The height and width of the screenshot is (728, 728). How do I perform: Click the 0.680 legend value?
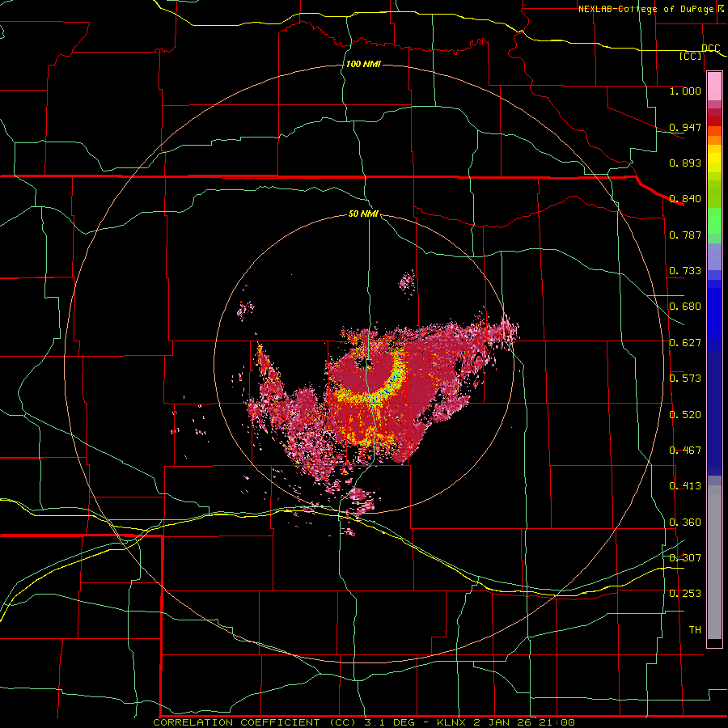click(685, 307)
